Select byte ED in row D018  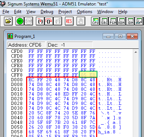[x=66, y=94]
